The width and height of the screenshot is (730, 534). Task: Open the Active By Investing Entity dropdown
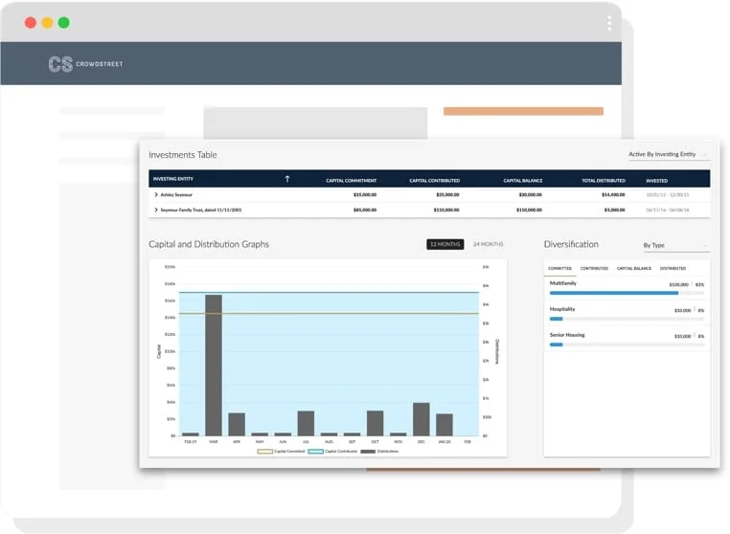point(668,154)
